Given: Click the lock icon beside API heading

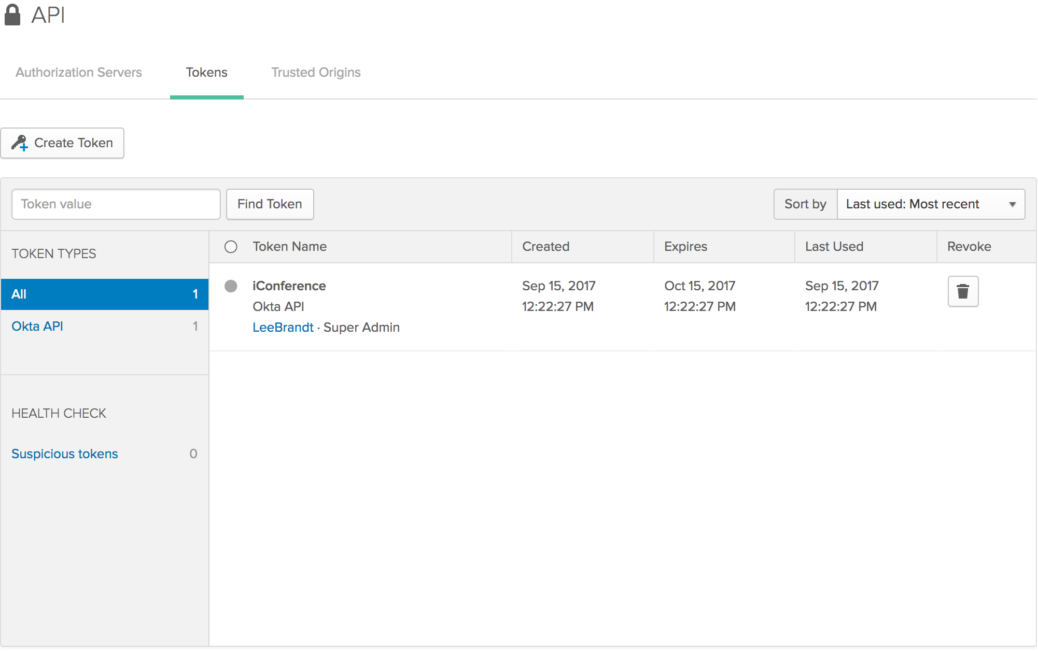Looking at the screenshot, I should click(12, 15).
